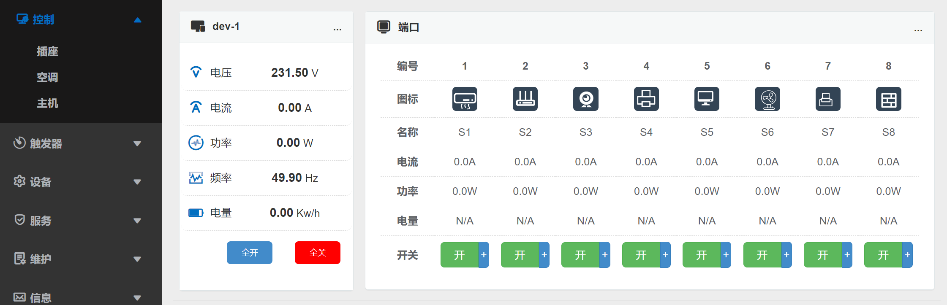Viewport: 947px width, 305px height.
Task: Click the 49.90 Hz frequency reading
Action: (295, 178)
